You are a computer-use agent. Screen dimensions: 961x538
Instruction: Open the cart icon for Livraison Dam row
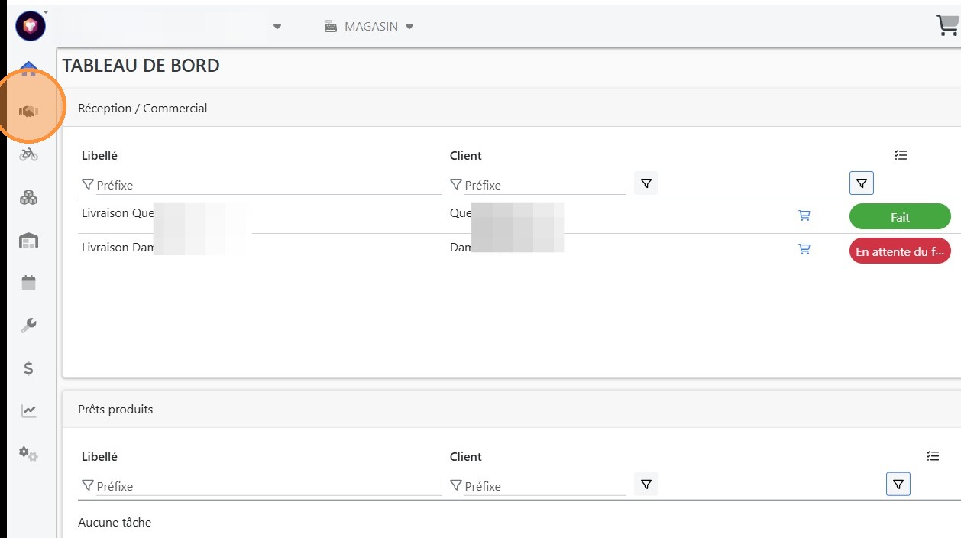coord(804,249)
